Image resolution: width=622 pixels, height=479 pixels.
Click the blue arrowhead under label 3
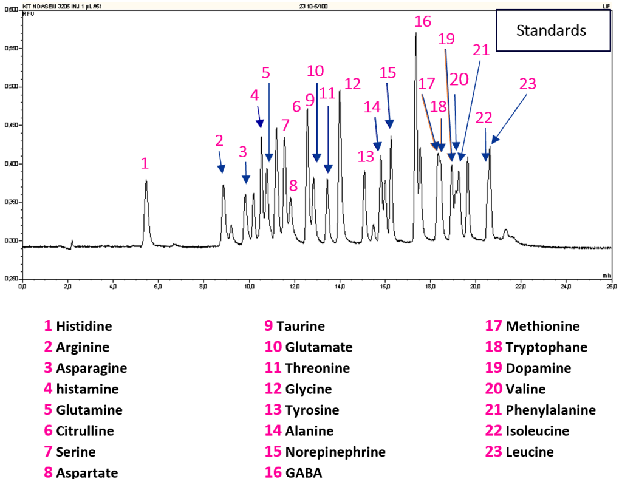(x=246, y=179)
